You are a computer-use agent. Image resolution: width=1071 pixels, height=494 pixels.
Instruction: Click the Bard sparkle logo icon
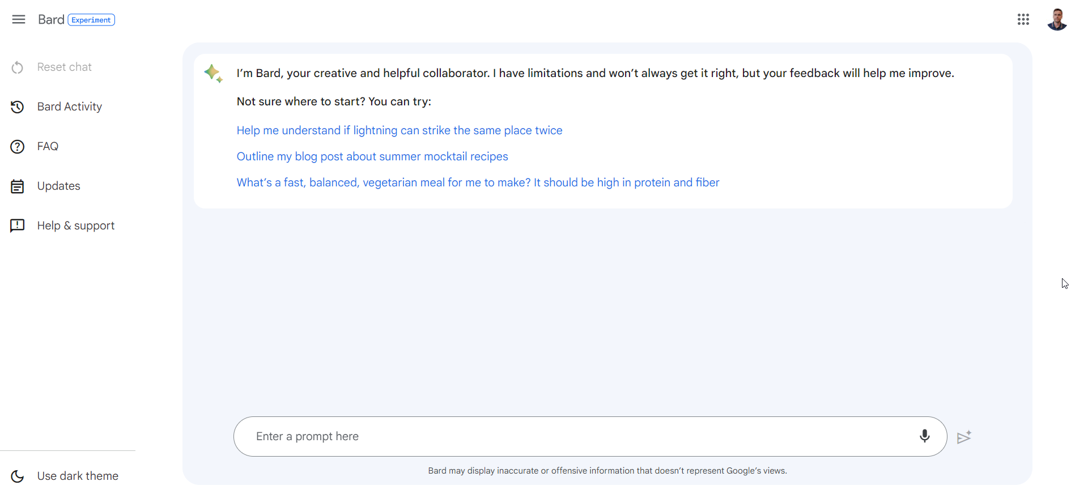[x=213, y=74]
